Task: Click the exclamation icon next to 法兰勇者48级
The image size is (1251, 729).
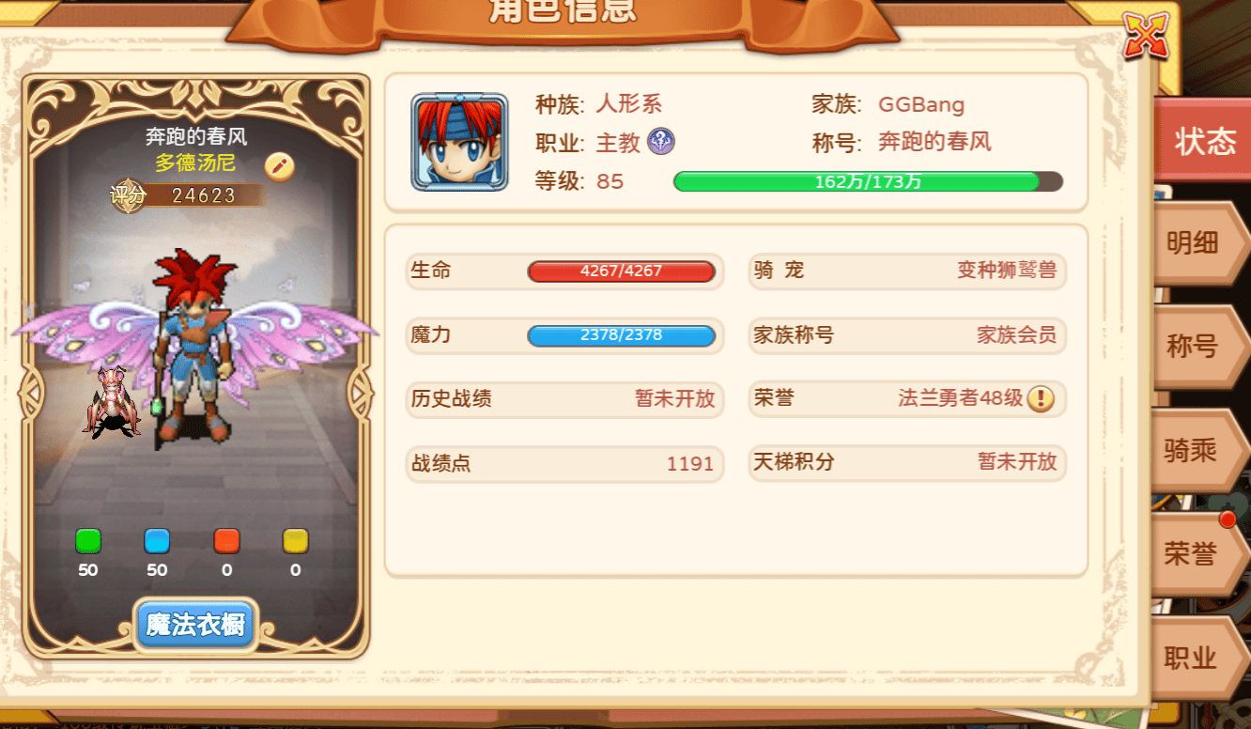Action: click(1041, 398)
